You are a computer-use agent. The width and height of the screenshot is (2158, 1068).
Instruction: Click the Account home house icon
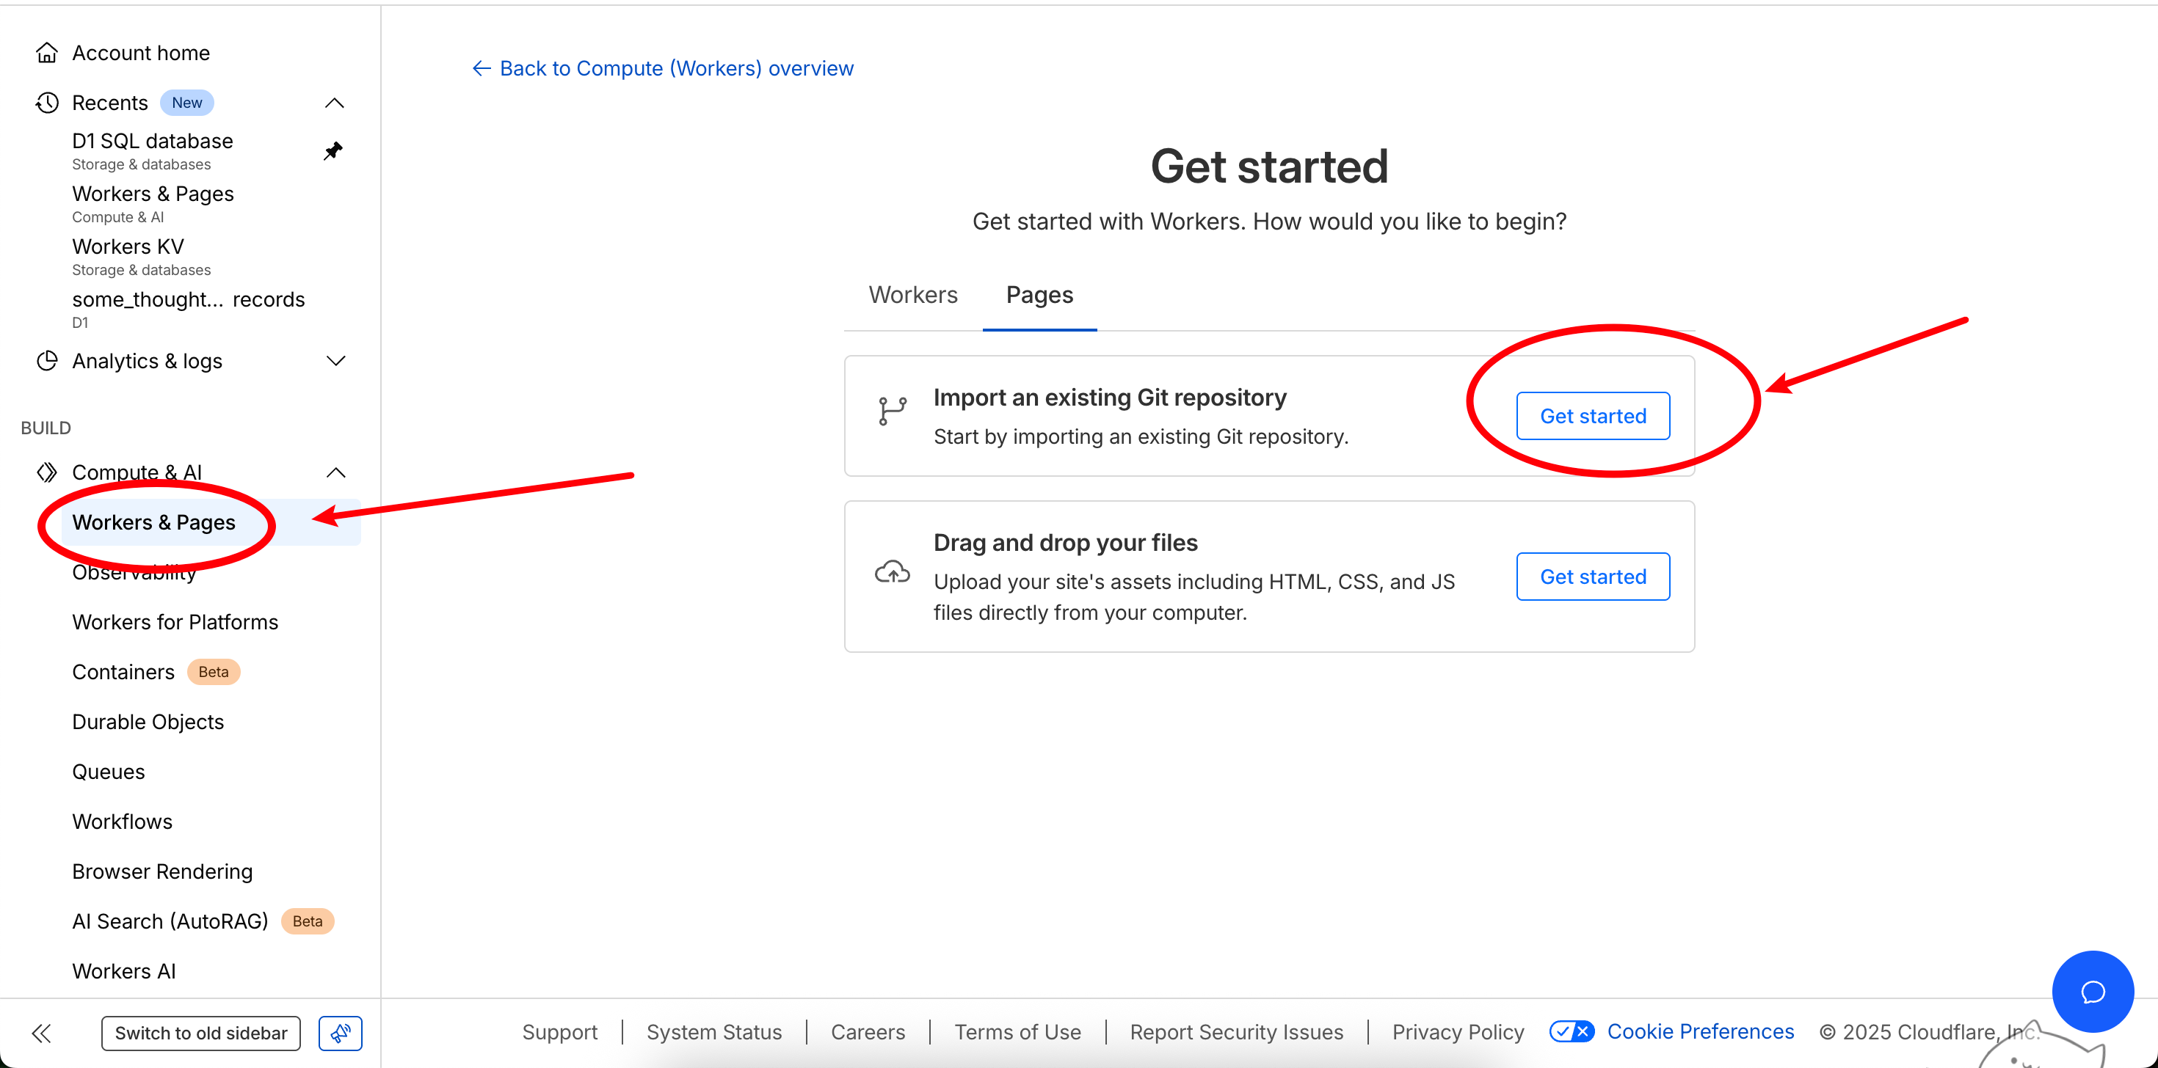[47, 53]
